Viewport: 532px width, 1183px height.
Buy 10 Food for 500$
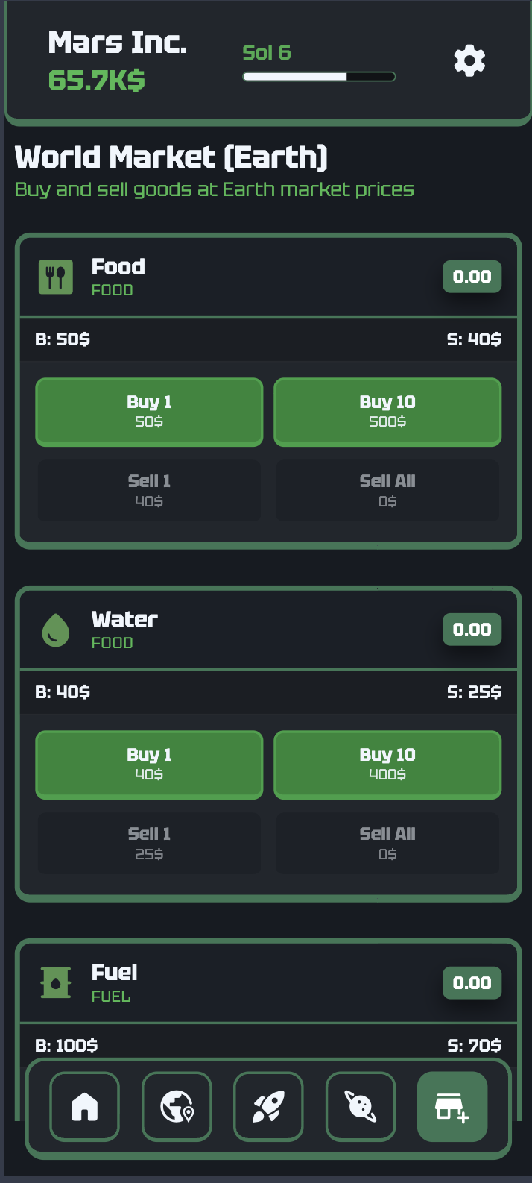pos(387,412)
